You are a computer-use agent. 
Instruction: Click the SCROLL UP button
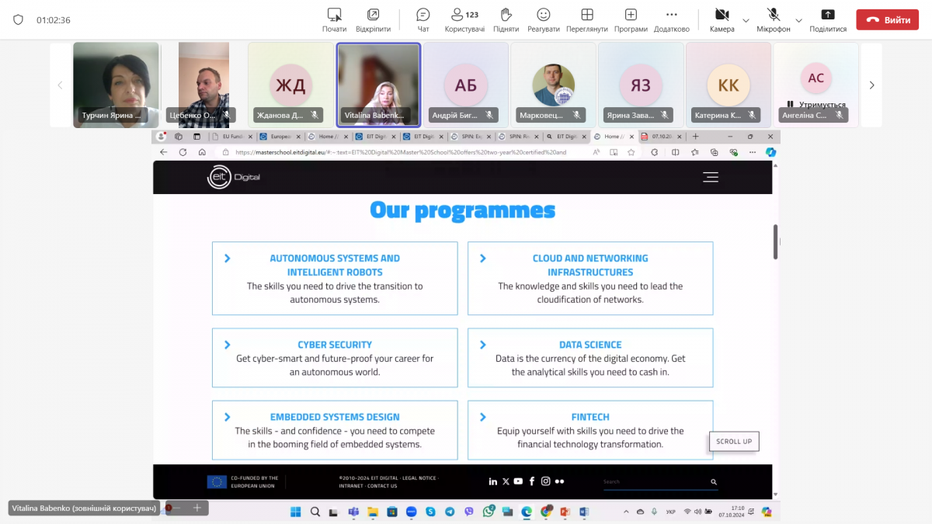coord(734,441)
